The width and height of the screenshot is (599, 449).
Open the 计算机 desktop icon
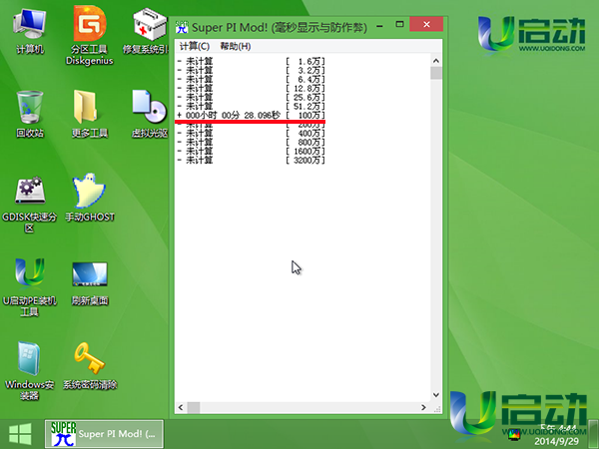point(29,32)
